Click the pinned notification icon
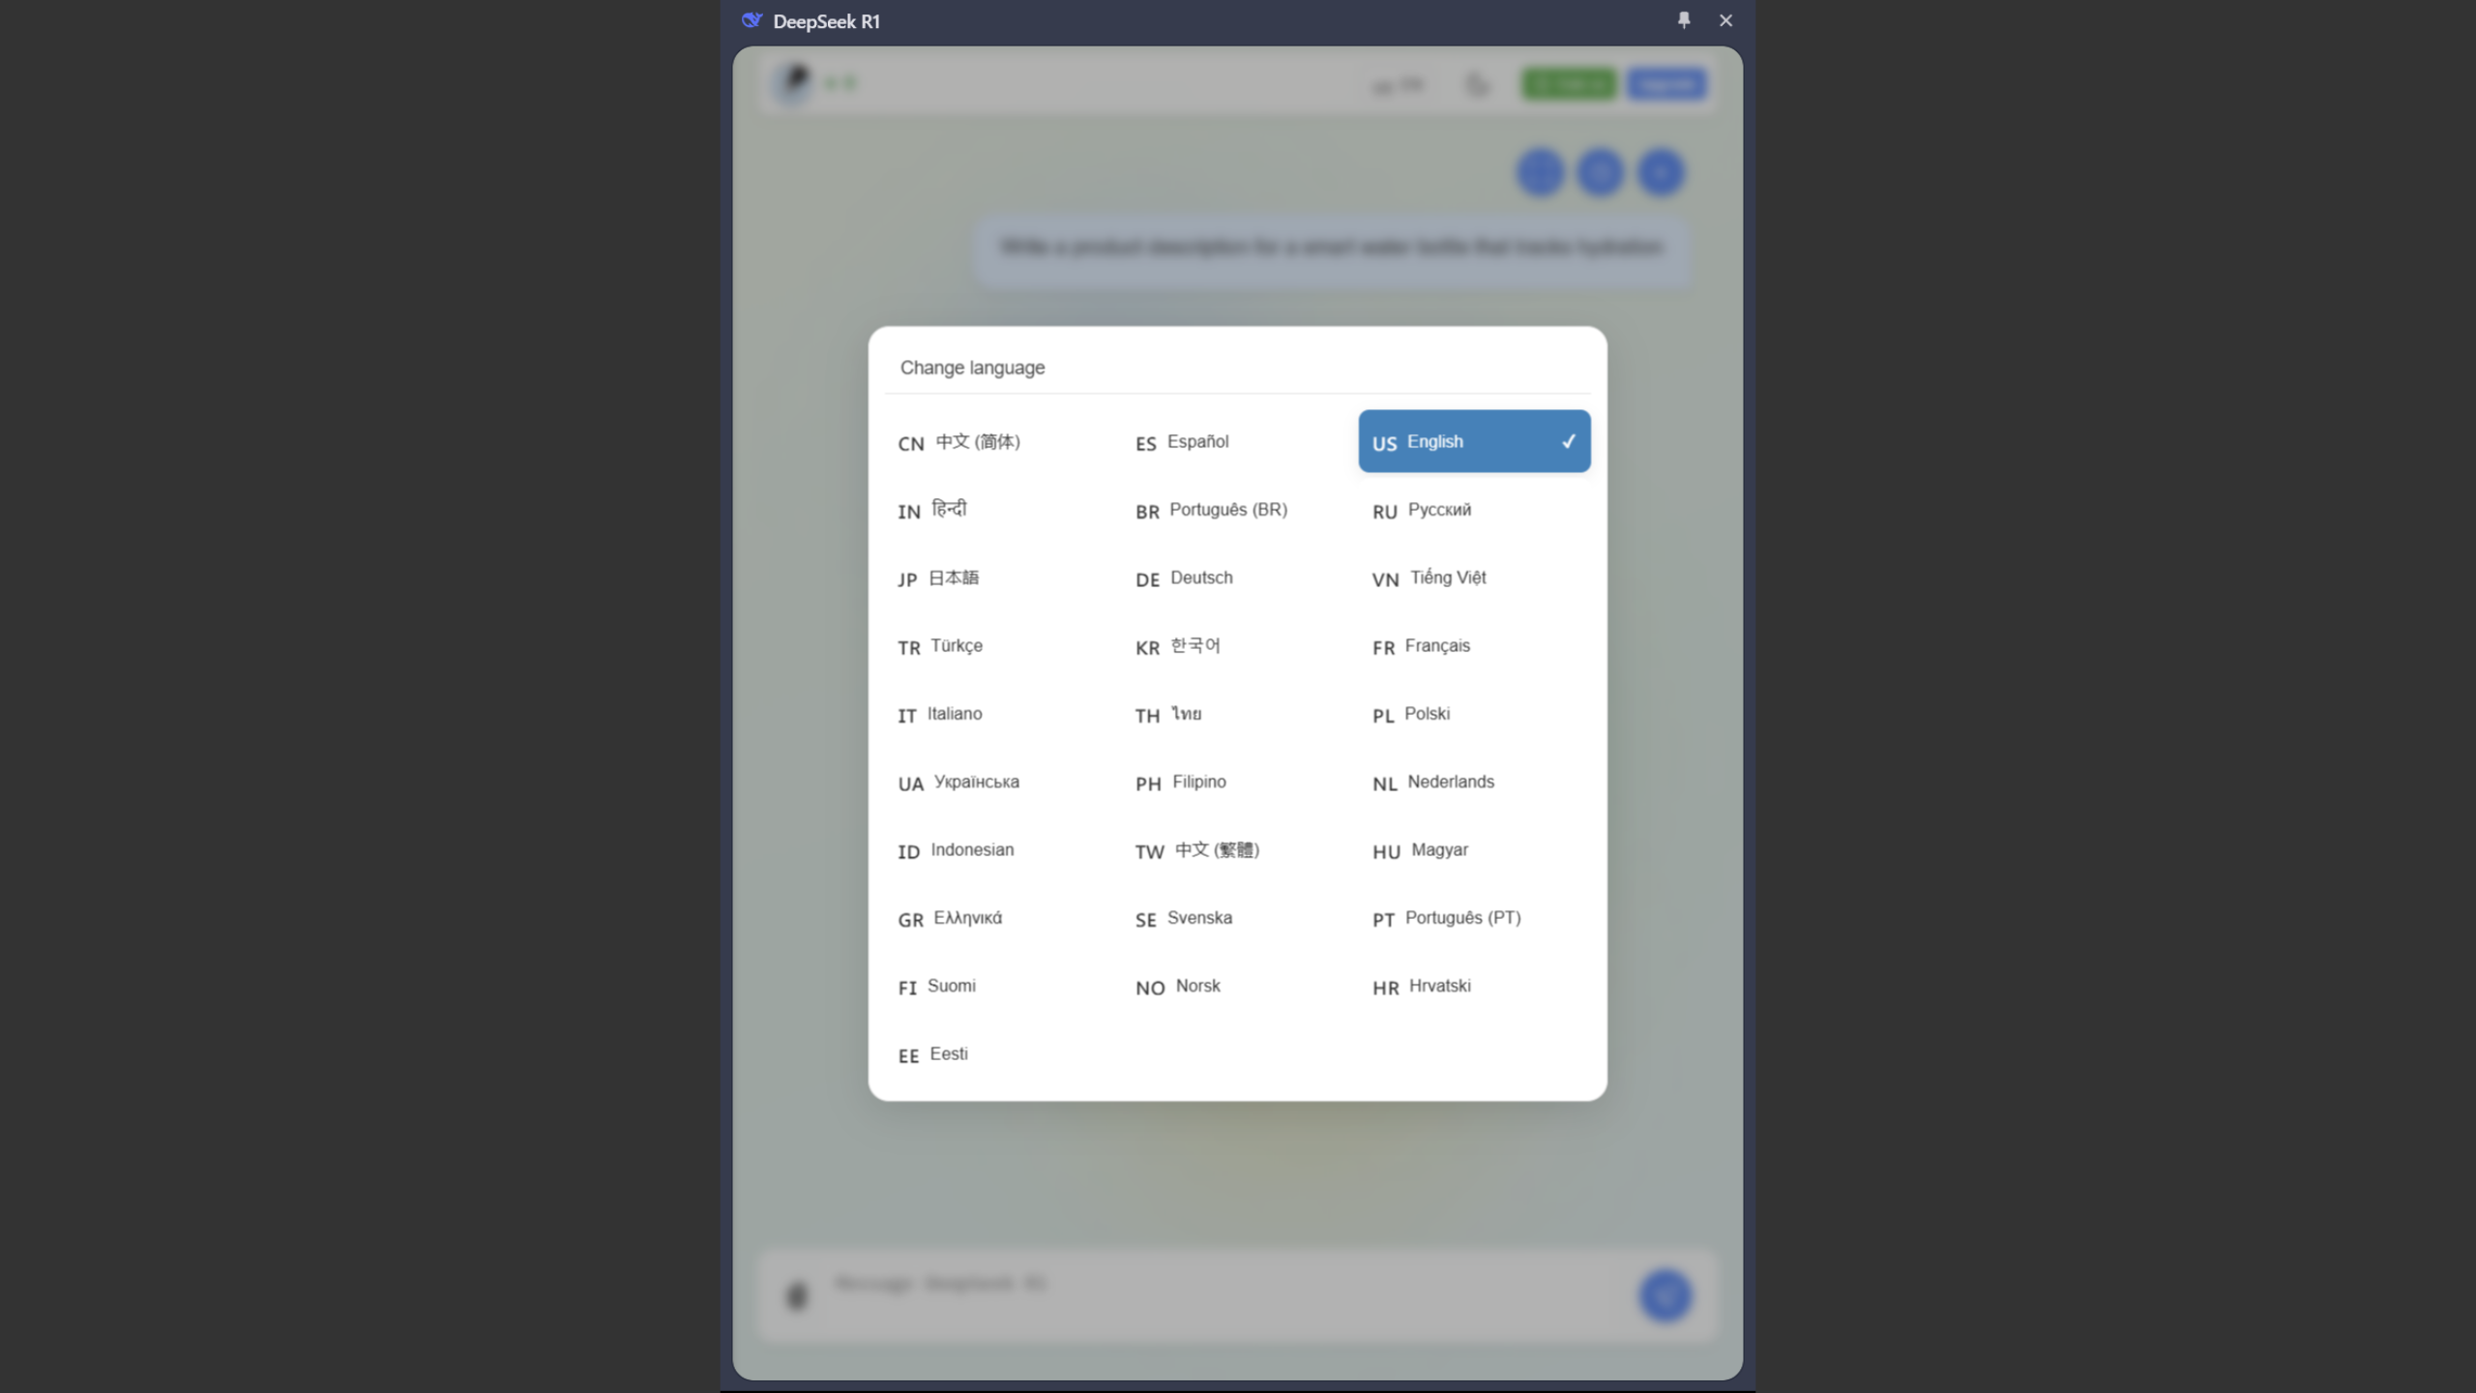The height and width of the screenshot is (1393, 2476). (x=1684, y=18)
